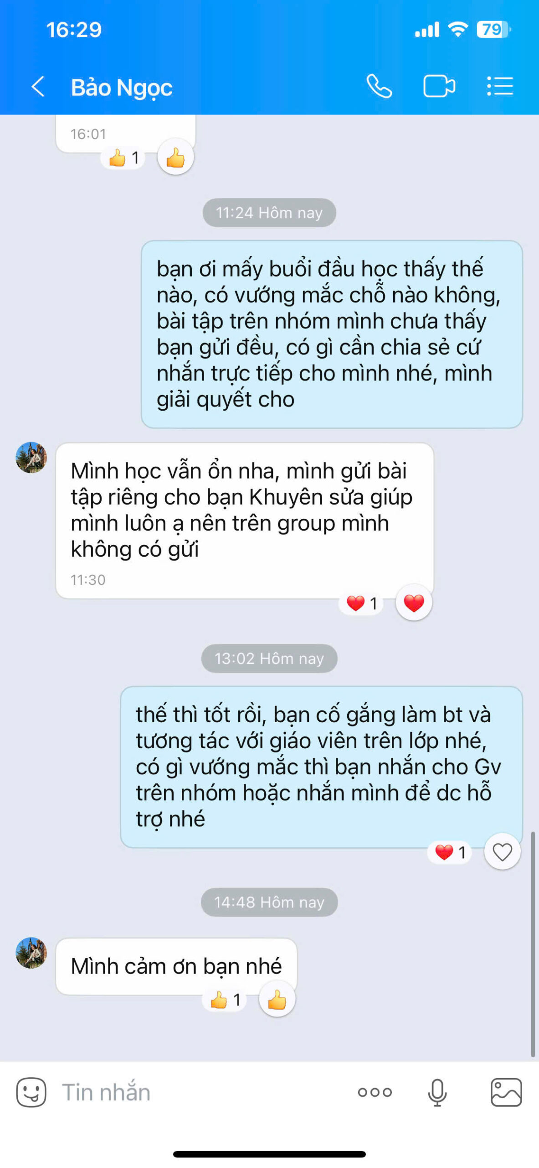Open the photo gallery icon
539x1168 pixels.
(x=506, y=1092)
